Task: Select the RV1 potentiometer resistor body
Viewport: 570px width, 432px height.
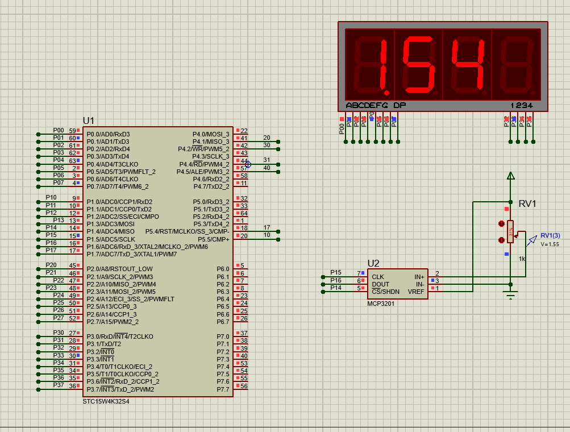Action: (510, 231)
